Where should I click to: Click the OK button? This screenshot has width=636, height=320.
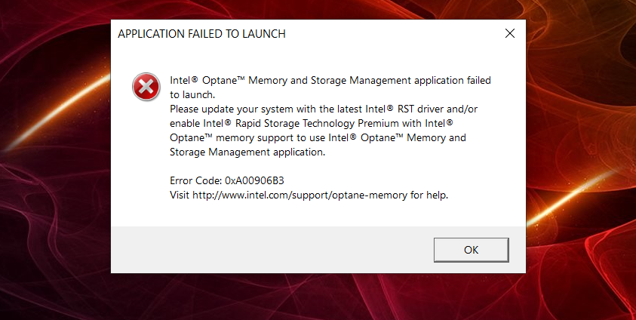tap(471, 250)
